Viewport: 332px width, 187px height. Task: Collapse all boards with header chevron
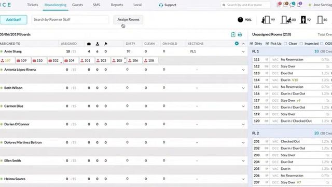tap(243, 44)
